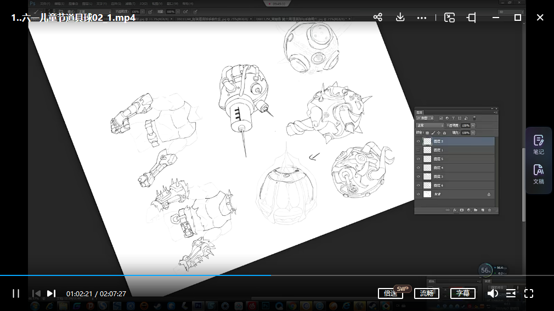Viewport: 554px width, 311px height.
Task: Open the 文稿 AI transcript panel
Action: coord(539,174)
